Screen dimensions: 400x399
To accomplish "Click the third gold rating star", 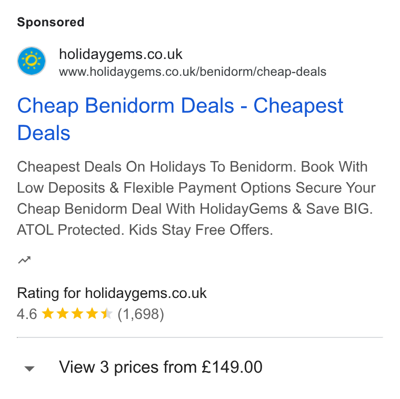I will point(77,314).
